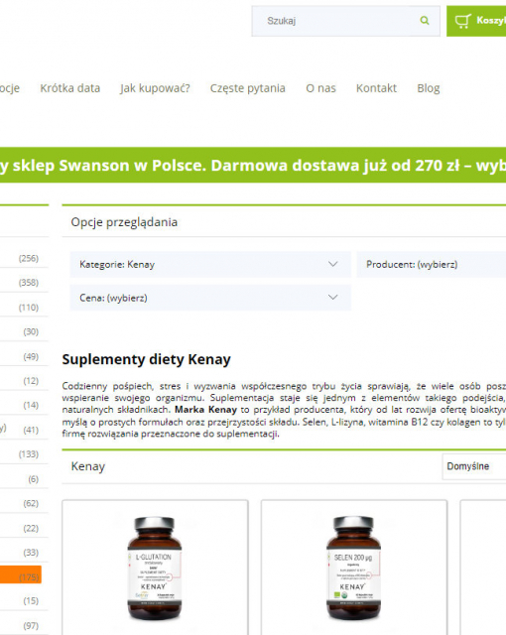Open Selen 200 µg Kenay product image

pyautogui.click(x=353, y=568)
